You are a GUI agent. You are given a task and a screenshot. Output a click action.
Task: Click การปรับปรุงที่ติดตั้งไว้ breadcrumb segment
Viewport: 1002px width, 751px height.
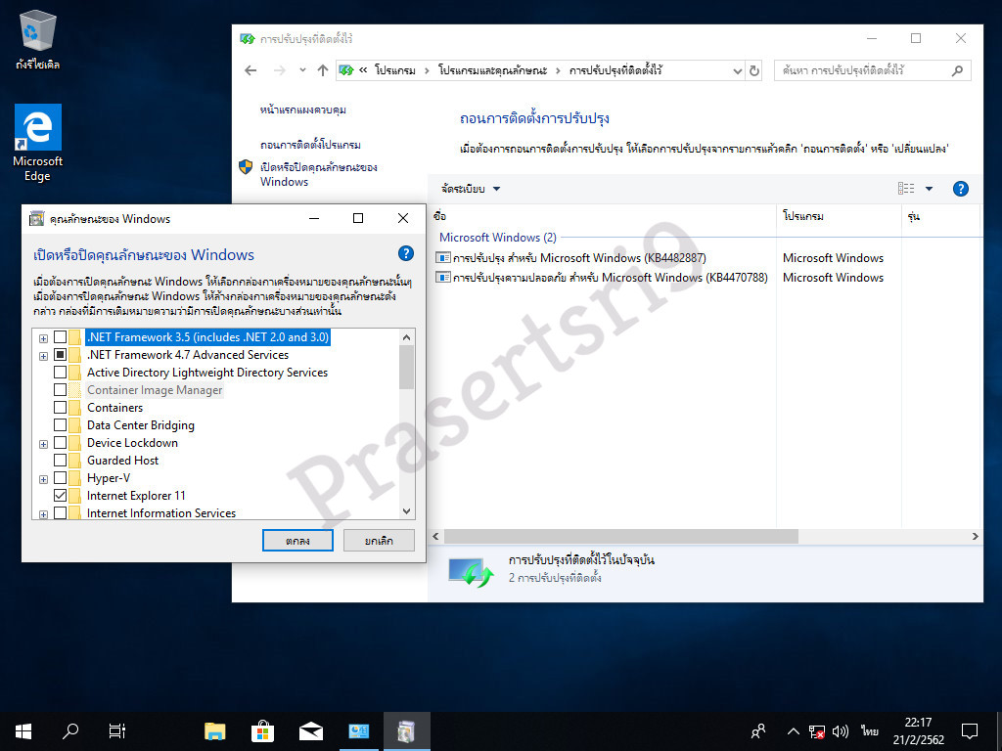click(615, 70)
